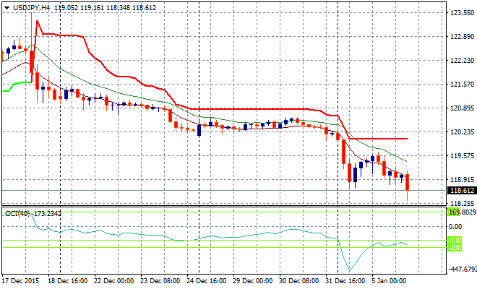
Task: Select the USDJPY,H4 chart title text
Action: tap(32, 8)
